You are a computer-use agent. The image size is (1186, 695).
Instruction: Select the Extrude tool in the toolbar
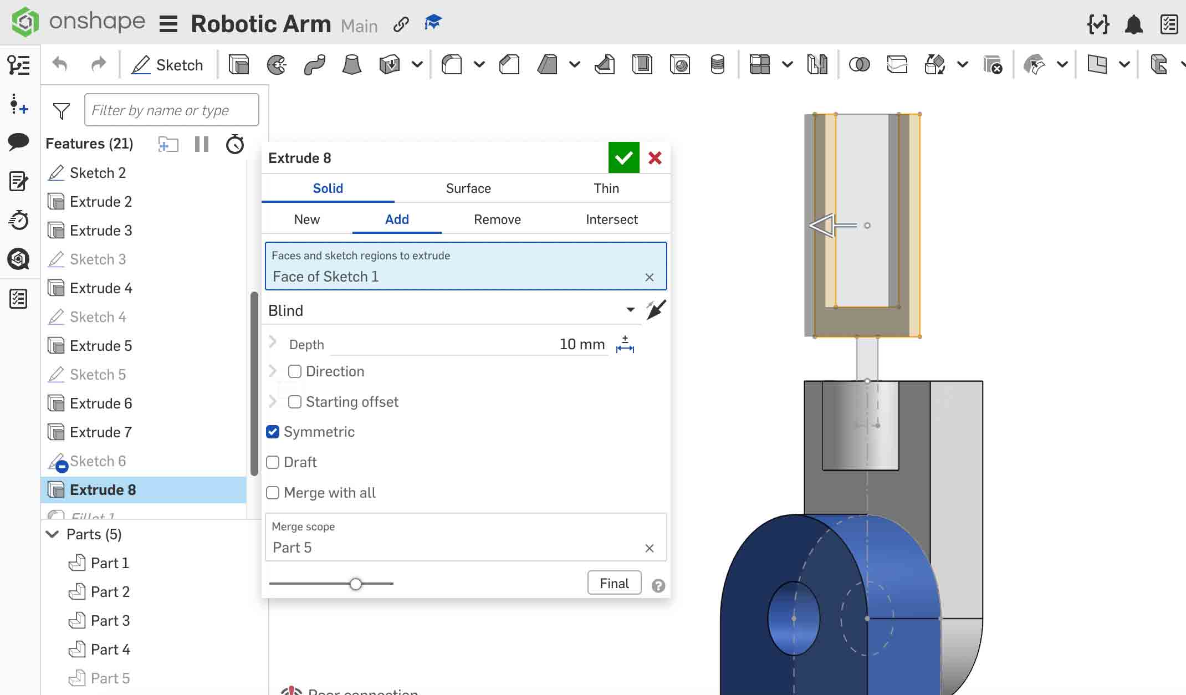pyautogui.click(x=239, y=64)
